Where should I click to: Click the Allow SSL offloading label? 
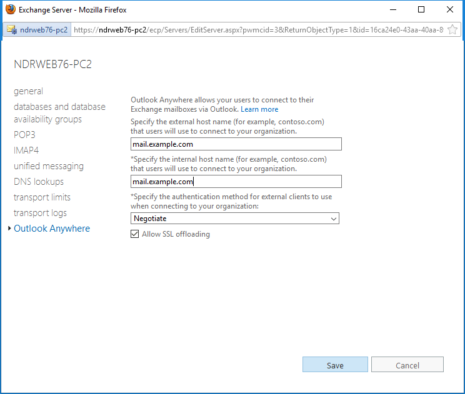176,234
